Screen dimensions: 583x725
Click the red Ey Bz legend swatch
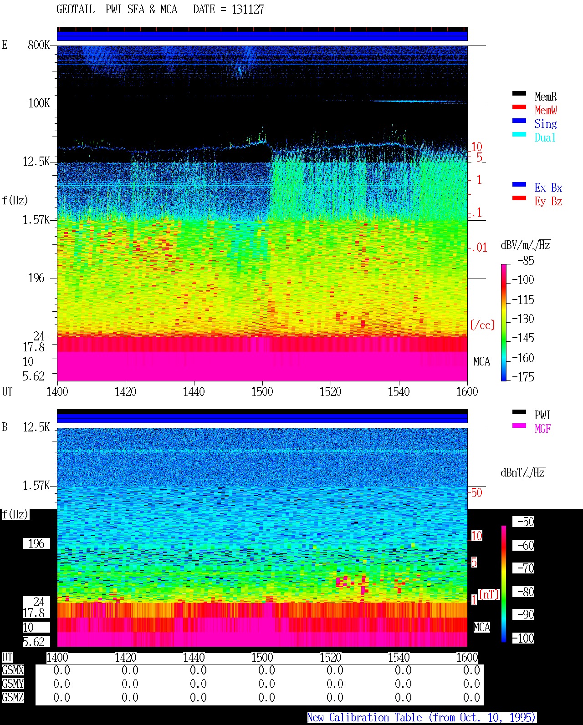[x=519, y=198]
